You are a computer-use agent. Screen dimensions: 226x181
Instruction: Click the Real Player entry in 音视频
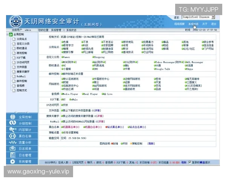(90, 94)
